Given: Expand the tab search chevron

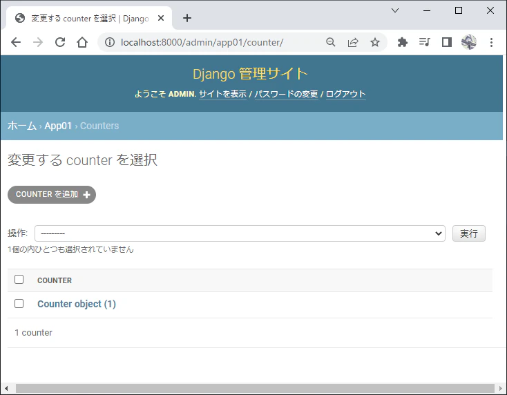Looking at the screenshot, I should [395, 10].
